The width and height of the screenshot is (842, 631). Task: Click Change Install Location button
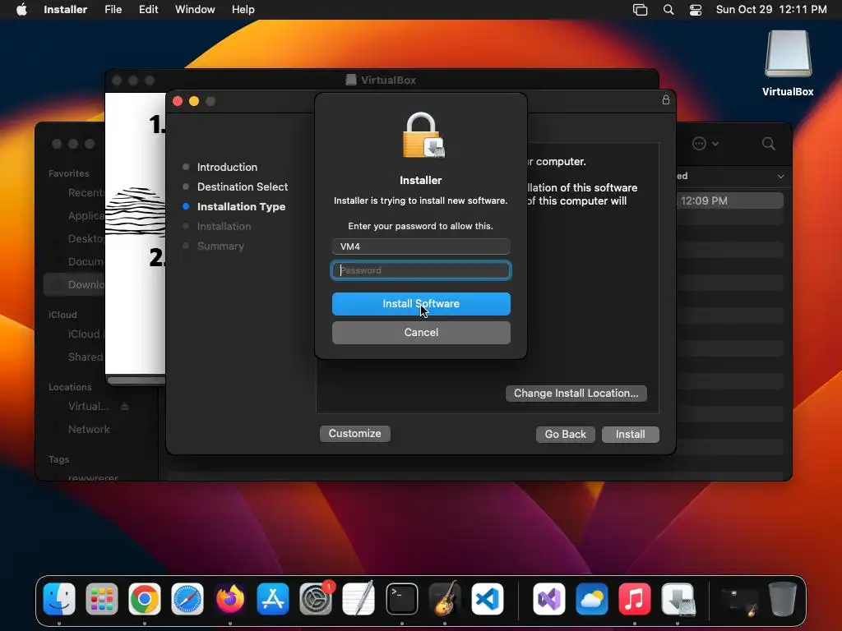click(x=576, y=394)
